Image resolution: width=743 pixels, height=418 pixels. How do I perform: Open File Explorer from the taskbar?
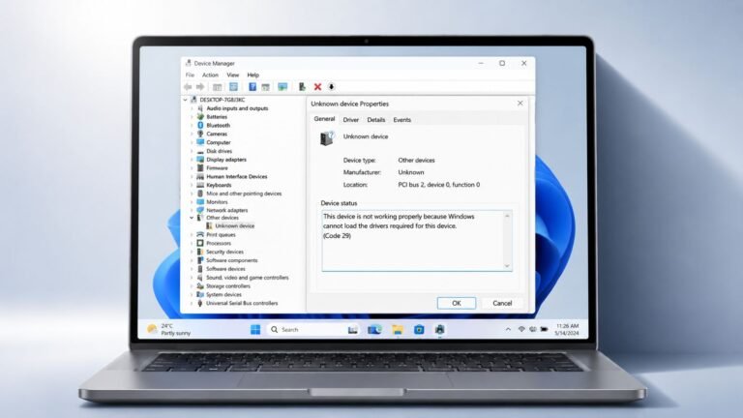pyautogui.click(x=397, y=329)
